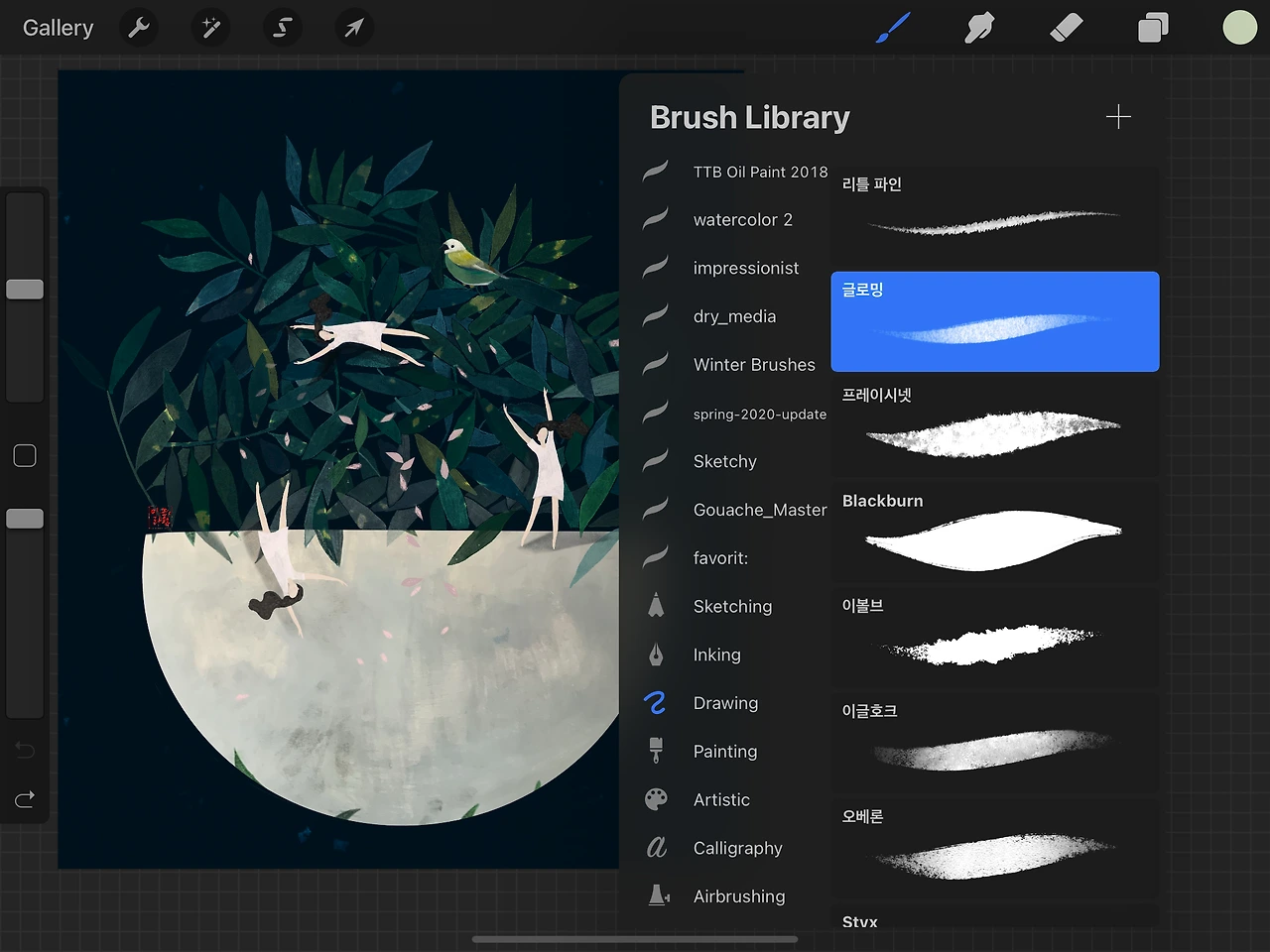Choose the 오베론 brush
The image size is (1270, 952).
pyautogui.click(x=995, y=849)
